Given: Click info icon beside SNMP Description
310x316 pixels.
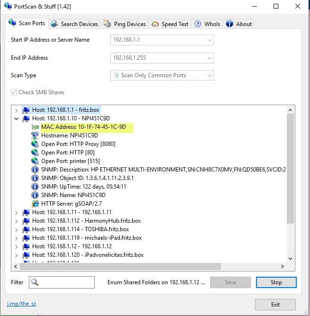Looking at the screenshot, I should pos(35,170).
